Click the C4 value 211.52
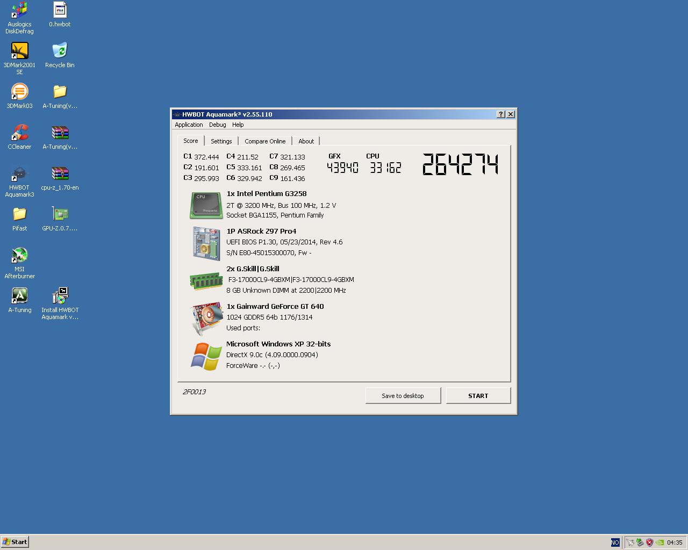 click(x=248, y=157)
